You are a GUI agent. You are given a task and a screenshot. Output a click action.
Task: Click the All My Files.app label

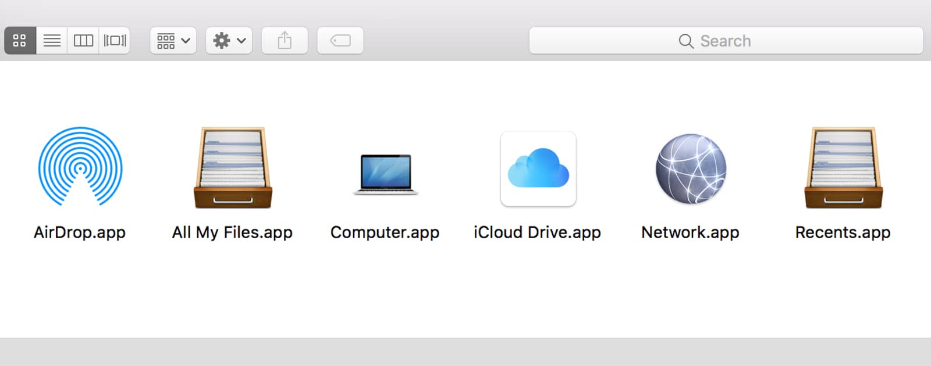232,232
